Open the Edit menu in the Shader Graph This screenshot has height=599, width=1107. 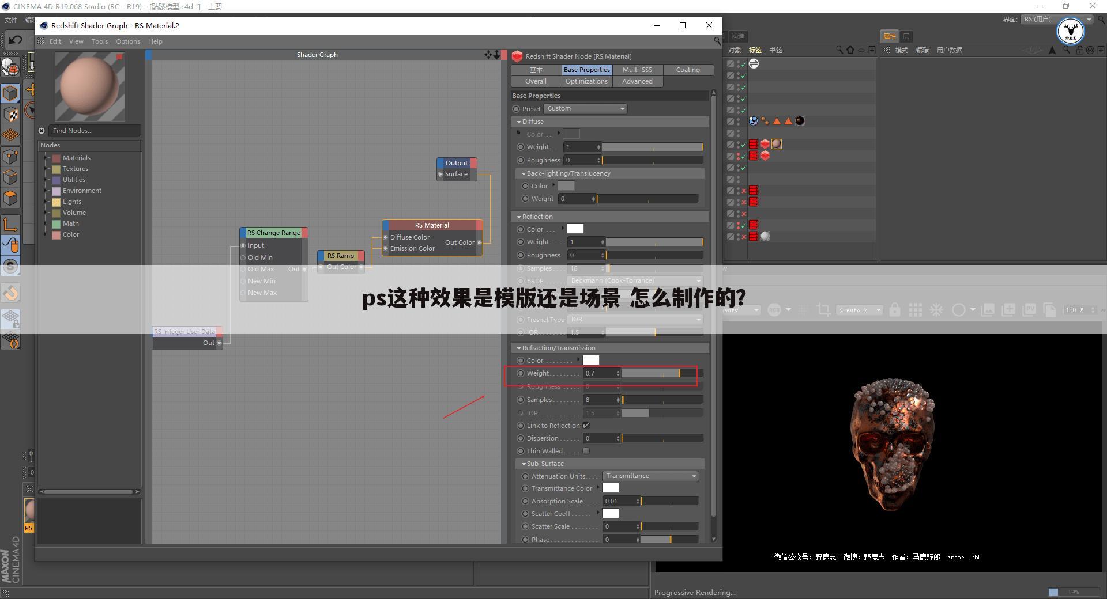coord(55,41)
